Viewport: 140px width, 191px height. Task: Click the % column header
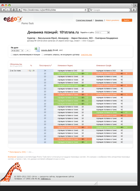tap(31, 66)
